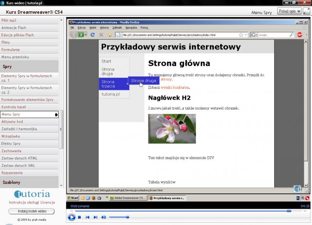Open the Aktywny kod lesson
The image size is (312, 225).
tap(12, 122)
